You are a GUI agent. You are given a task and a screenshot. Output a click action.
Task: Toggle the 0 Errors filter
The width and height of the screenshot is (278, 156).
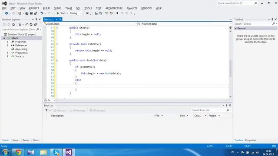click(x=60, y=110)
